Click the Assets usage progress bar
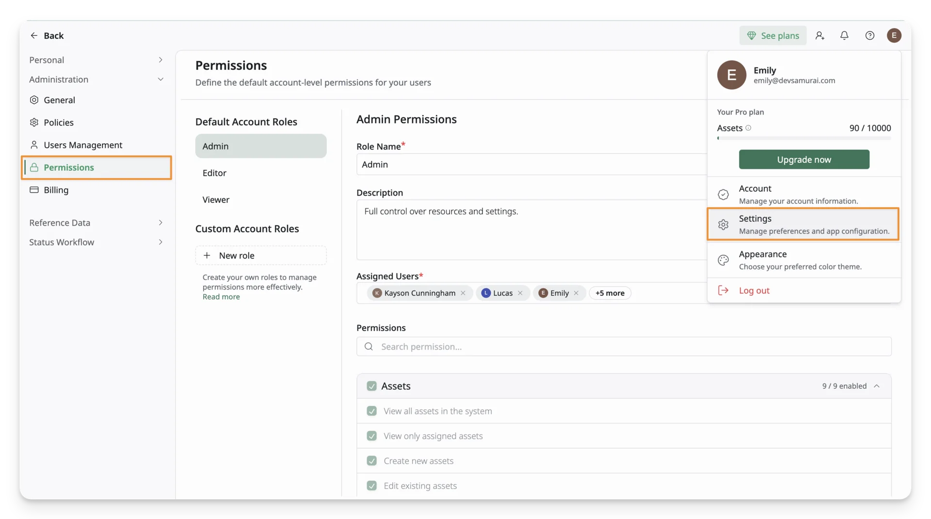 coord(804,138)
